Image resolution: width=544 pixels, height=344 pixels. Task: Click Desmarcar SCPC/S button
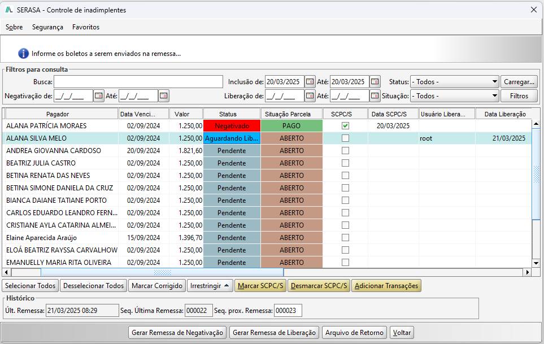pos(319,286)
